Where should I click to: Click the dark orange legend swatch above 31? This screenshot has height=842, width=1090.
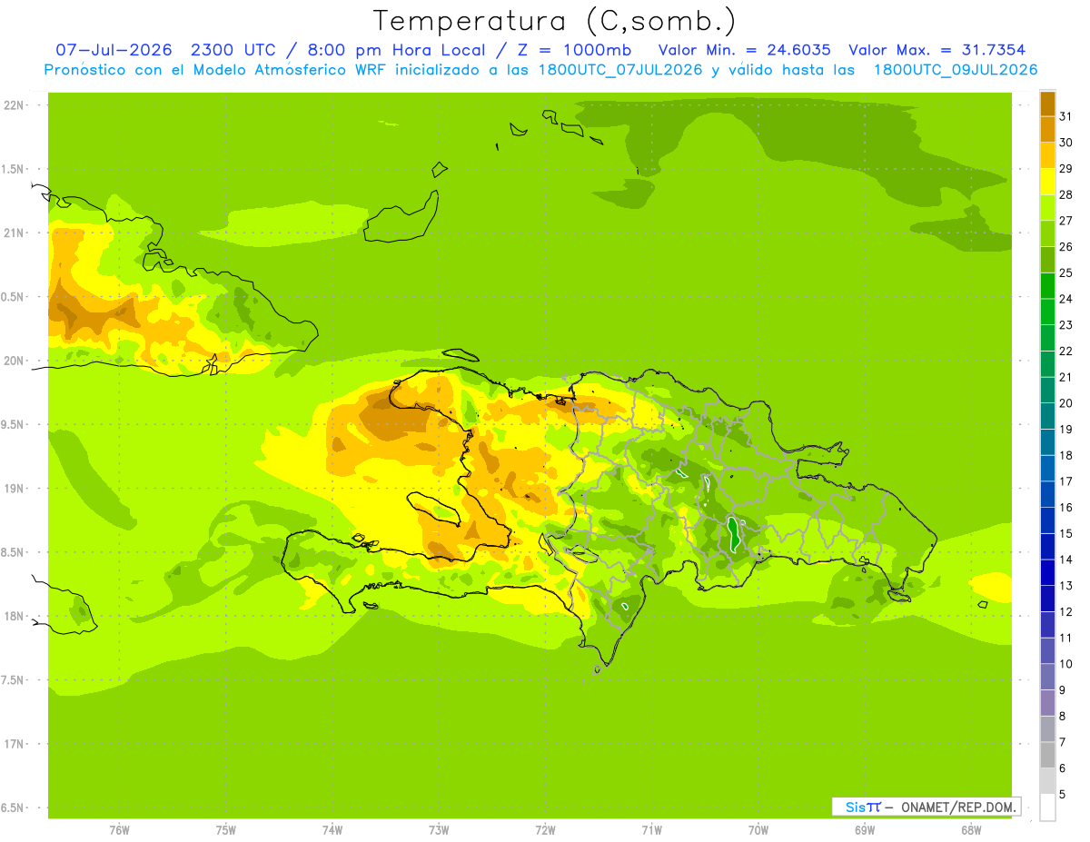coord(1047,104)
